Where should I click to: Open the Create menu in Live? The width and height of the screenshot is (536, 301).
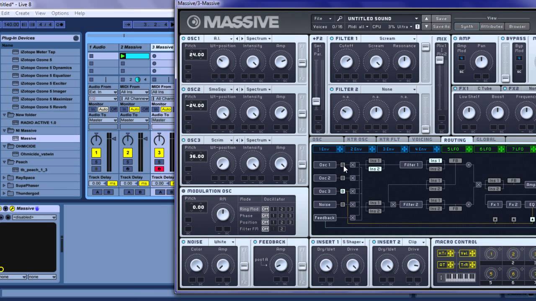(23, 13)
